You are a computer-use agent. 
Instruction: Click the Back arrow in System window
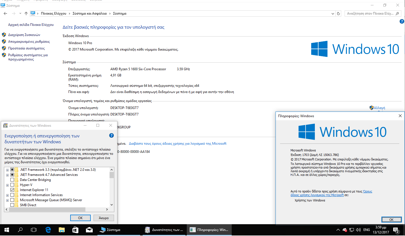[5, 13]
